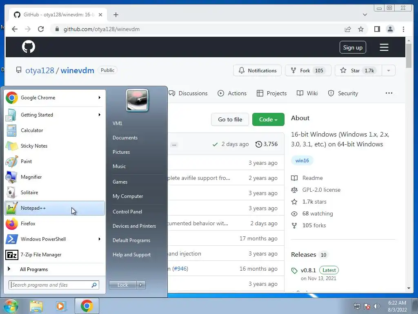
Task: Click the page vertical scrollbar thumb
Action: [409, 55]
